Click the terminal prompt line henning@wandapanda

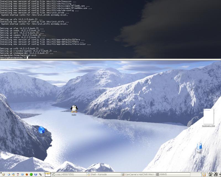pyautogui.click(x=14, y=58)
